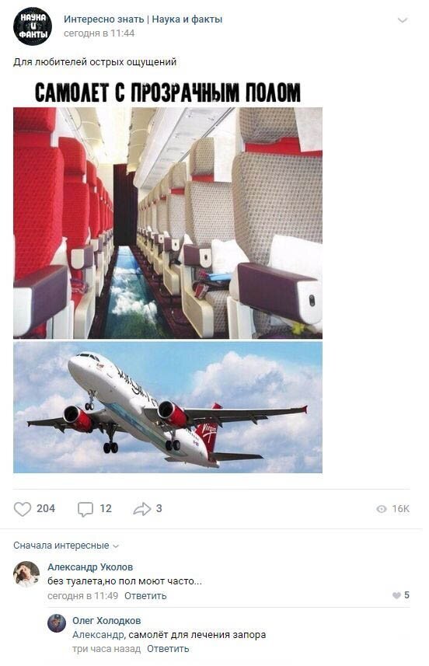Expand the post options chevron menu
Screen dimensions: 429x666
pyautogui.click(x=402, y=20)
